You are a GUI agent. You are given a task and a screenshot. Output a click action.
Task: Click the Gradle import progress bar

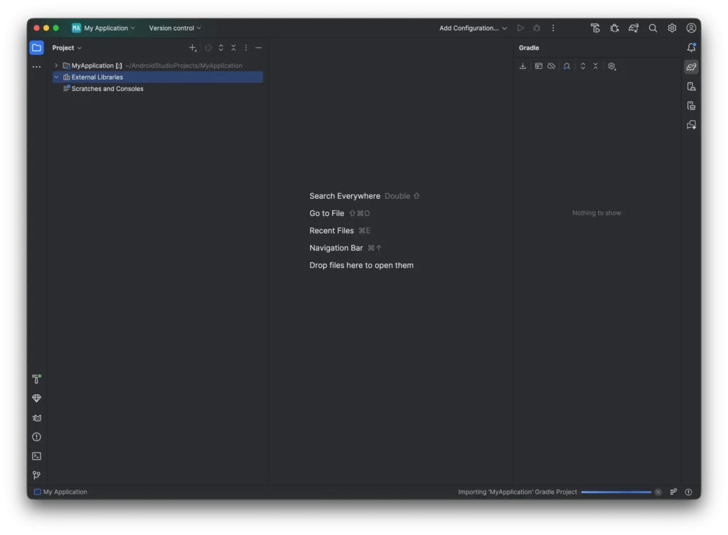click(x=616, y=492)
